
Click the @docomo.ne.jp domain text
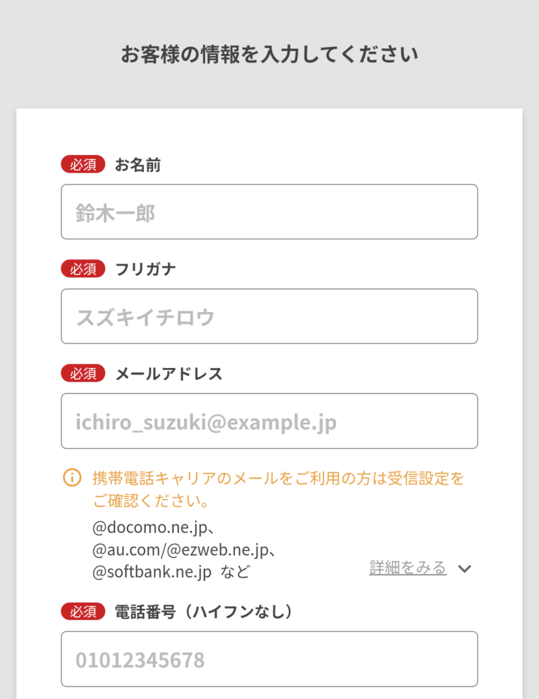click(154, 528)
